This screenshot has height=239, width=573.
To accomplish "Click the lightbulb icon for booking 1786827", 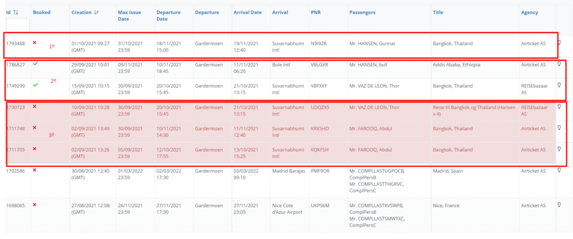I will click(x=559, y=64).
